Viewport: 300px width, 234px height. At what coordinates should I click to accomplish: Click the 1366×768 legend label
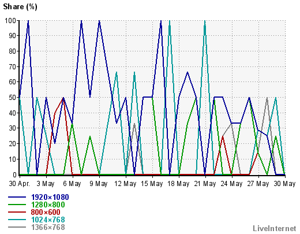coord(48,227)
